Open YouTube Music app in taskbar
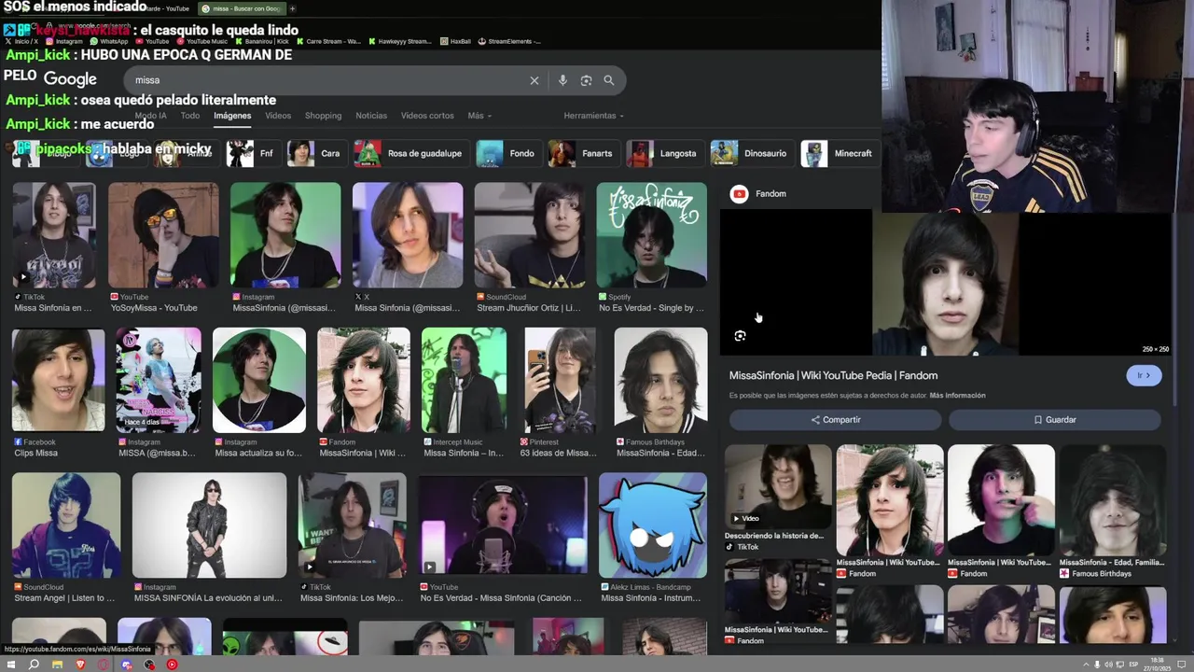Screen dimensions: 1194x672 pos(172,665)
